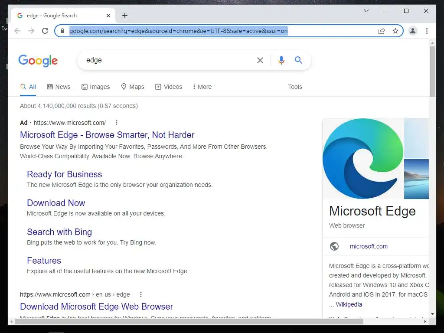Expand the More search categories

tap(202, 87)
